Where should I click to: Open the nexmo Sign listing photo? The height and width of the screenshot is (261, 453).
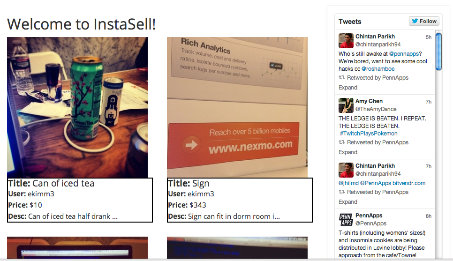[237, 107]
